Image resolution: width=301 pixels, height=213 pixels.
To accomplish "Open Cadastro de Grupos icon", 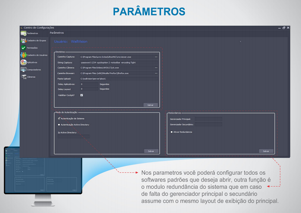I will 23,41.
